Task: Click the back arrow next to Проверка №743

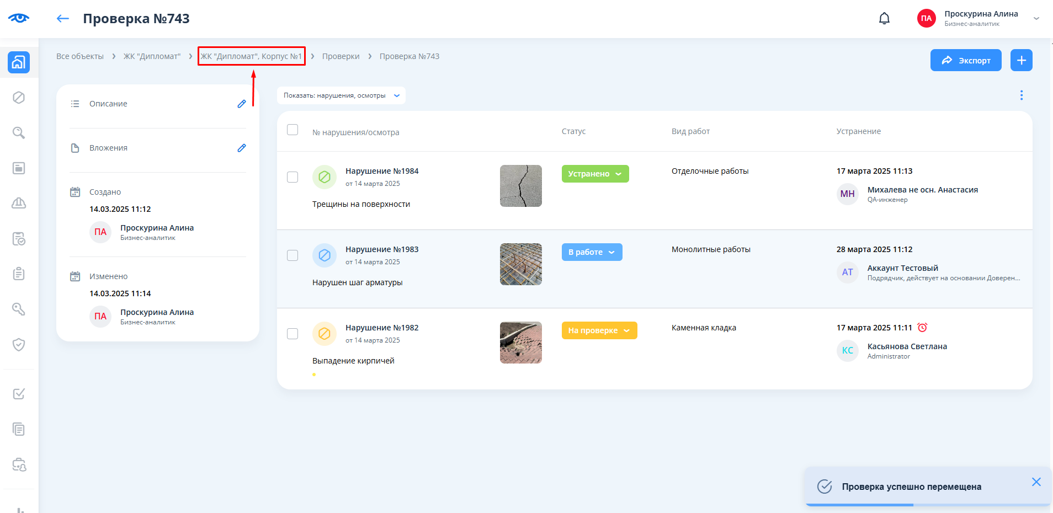Action: [63, 19]
